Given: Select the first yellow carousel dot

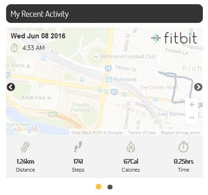Looking at the screenshot, I should tap(99, 187).
